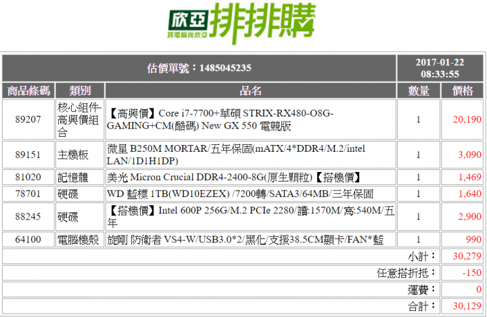This screenshot has height=317, width=487.
Task: Click the subtotal value 30,279
Action: [467, 256]
